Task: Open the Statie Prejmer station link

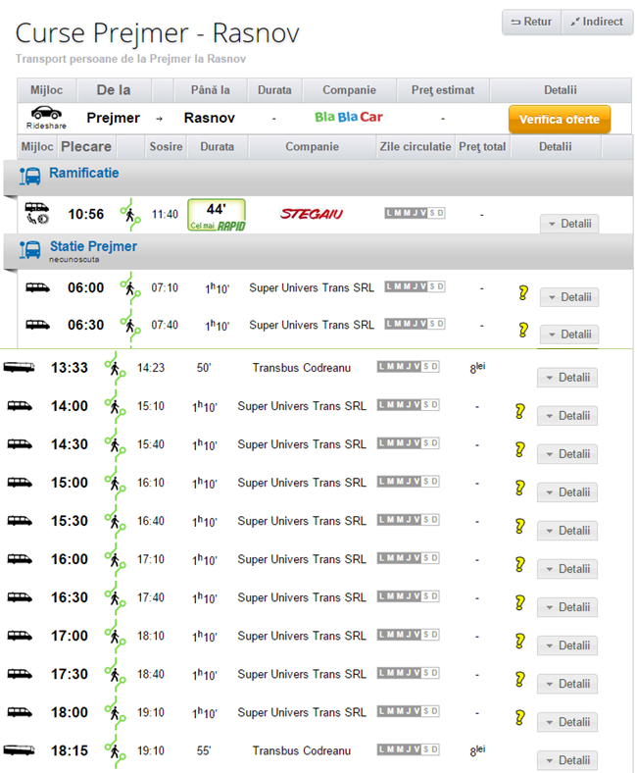Action: click(93, 246)
